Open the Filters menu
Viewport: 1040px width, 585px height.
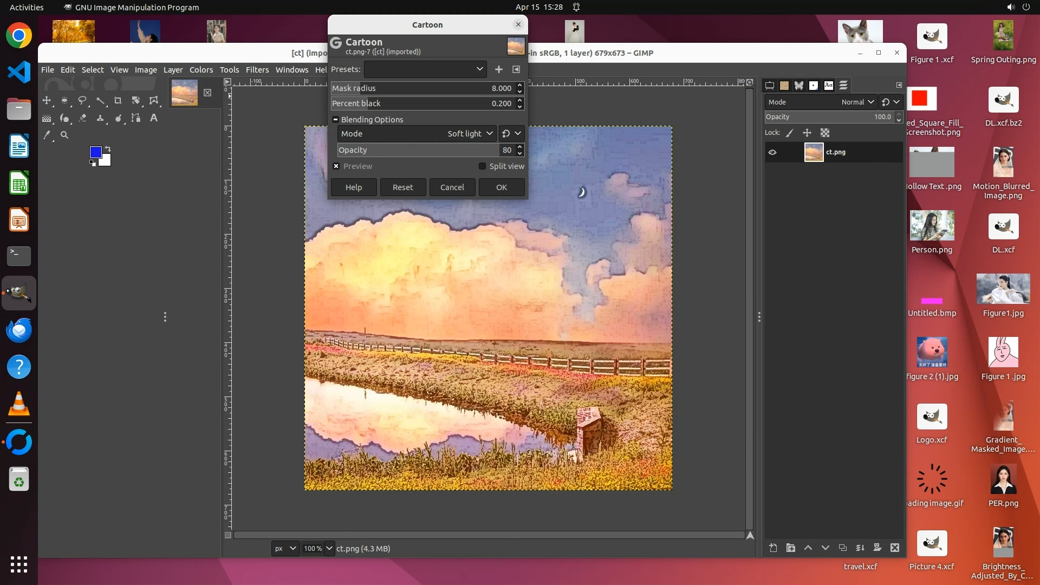coord(257,70)
